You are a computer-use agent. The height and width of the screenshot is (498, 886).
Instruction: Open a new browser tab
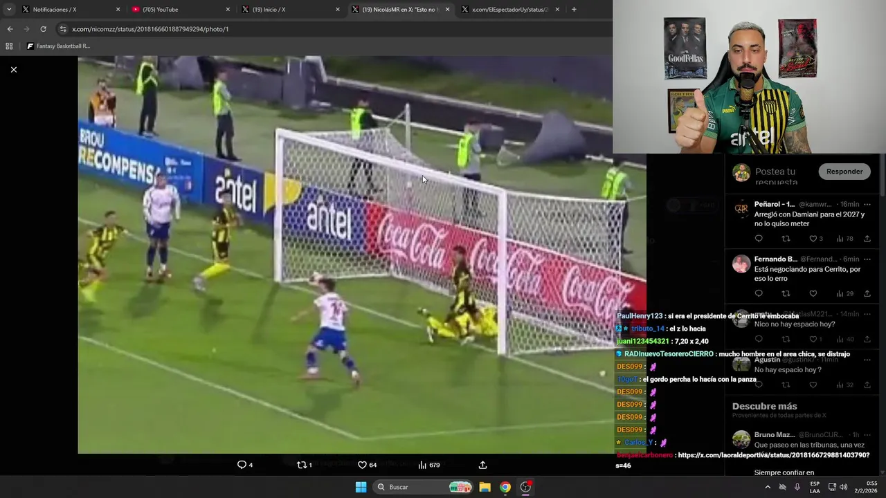pyautogui.click(x=574, y=10)
